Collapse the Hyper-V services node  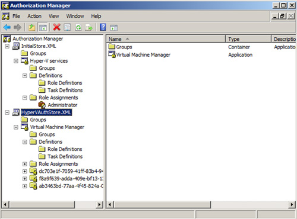point(16,61)
